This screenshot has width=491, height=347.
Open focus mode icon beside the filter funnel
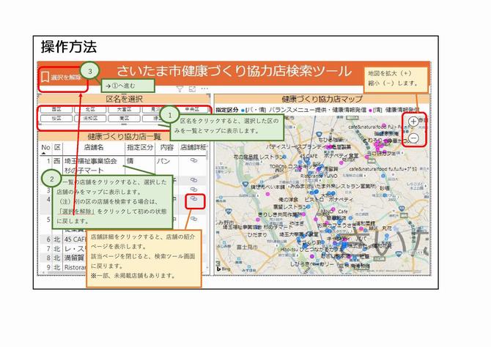pyautogui.click(x=192, y=89)
